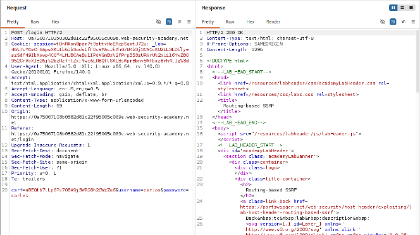Viewport: 420px width, 235px height.
Task: Open Response panel options hamburger menu
Action: 413,22
